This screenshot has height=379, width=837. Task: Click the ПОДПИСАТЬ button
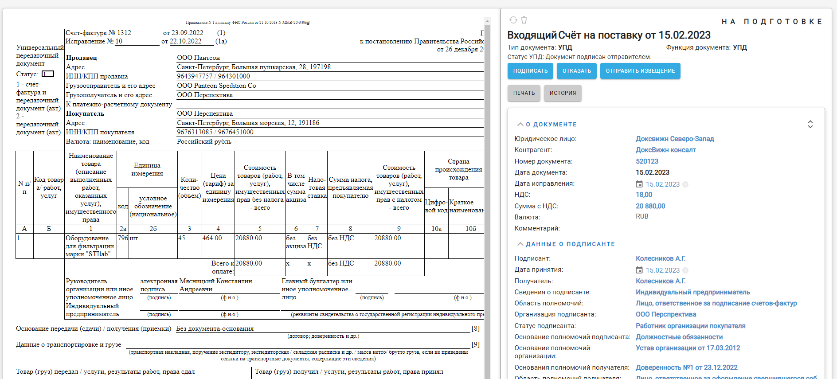(530, 71)
